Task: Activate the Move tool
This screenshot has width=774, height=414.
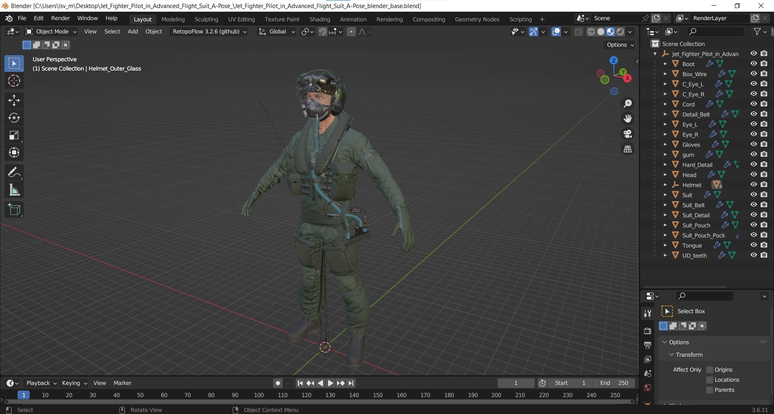Action: (14, 100)
